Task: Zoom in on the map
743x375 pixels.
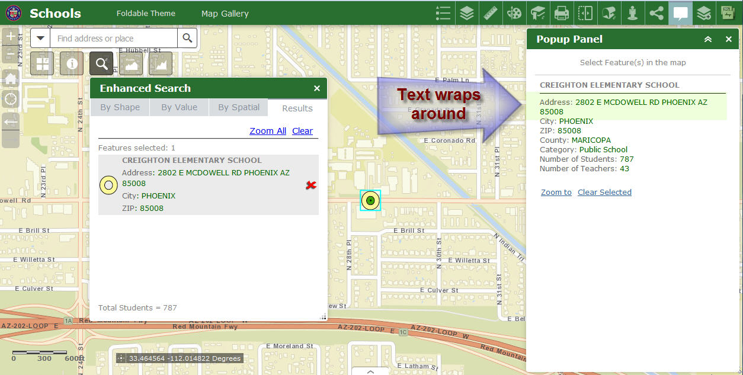Action: click(x=11, y=37)
